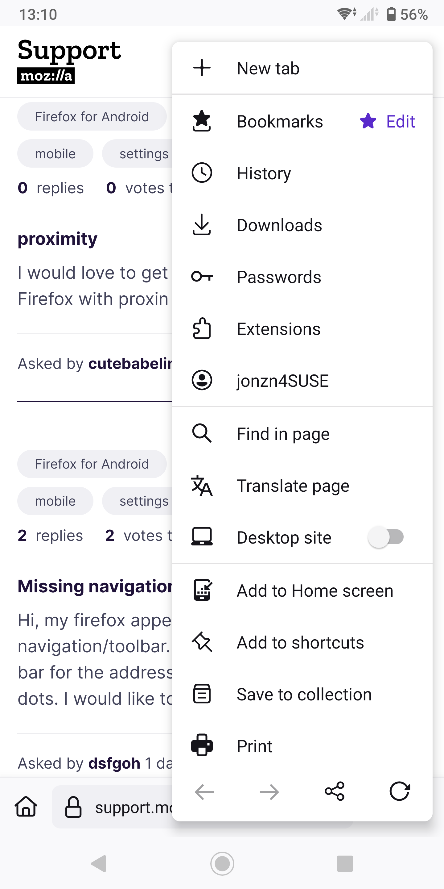Open a New tab
Image resolution: width=444 pixels, height=889 pixels.
302,68
